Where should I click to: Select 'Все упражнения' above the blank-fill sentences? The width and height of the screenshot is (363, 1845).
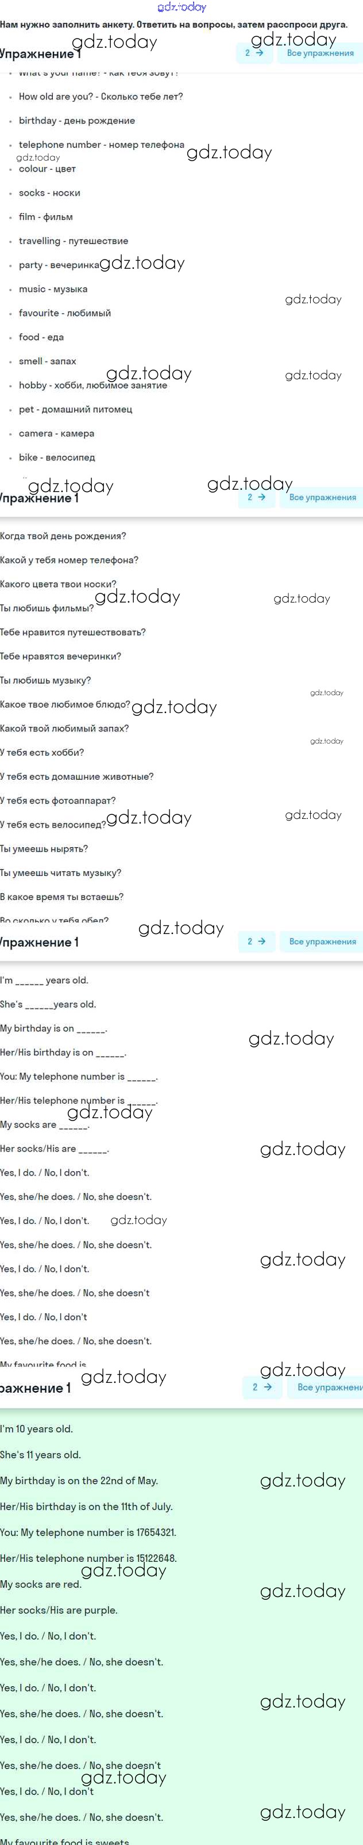[322, 941]
